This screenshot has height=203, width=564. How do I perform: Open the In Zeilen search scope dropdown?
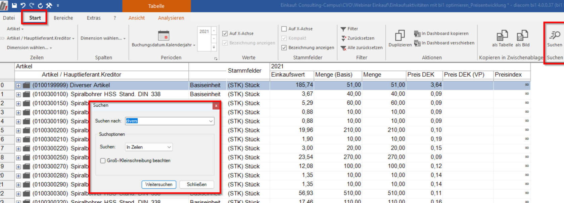click(169, 147)
